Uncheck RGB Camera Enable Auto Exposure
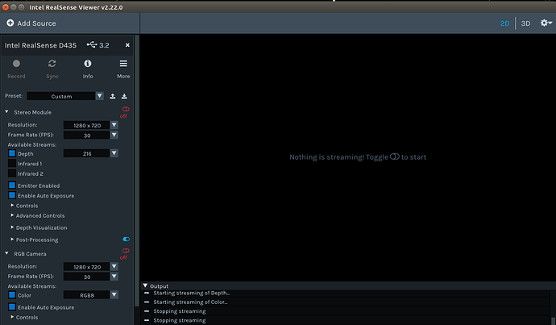Viewport: 556px width, 325px height. tap(12, 307)
